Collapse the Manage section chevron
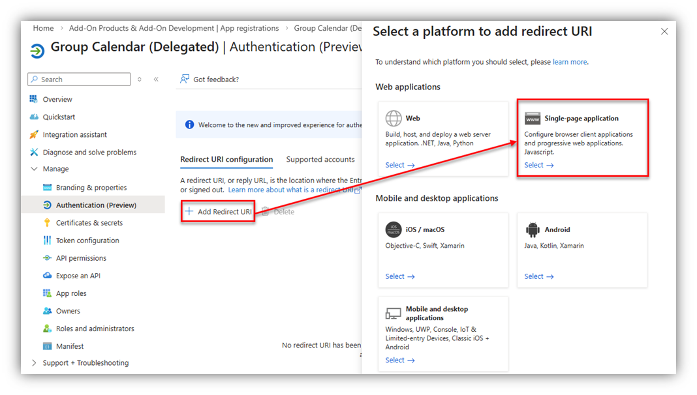Screen dimensions: 697x395 34,169
